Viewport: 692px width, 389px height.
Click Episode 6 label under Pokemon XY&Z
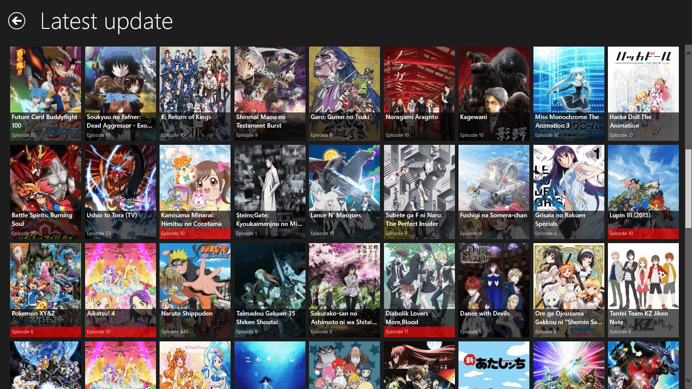pyautogui.click(x=22, y=332)
